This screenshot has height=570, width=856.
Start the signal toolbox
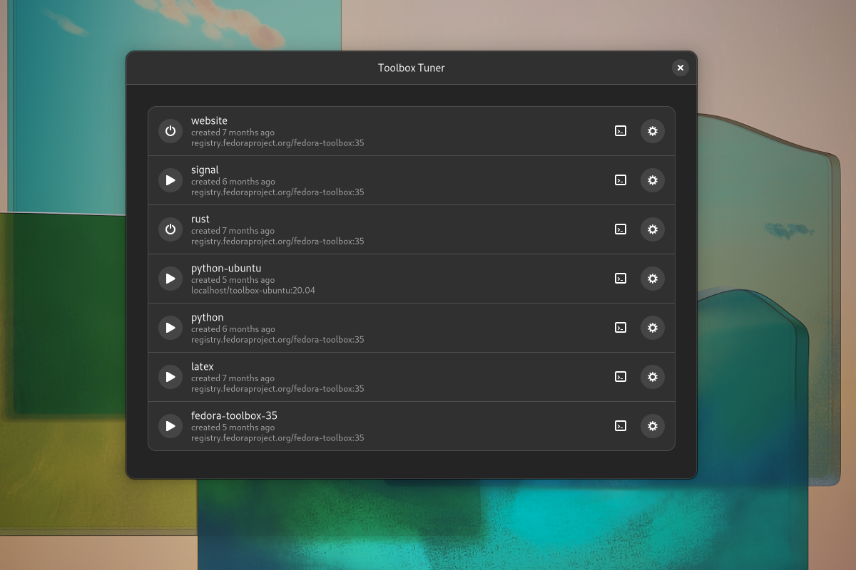[x=170, y=180]
